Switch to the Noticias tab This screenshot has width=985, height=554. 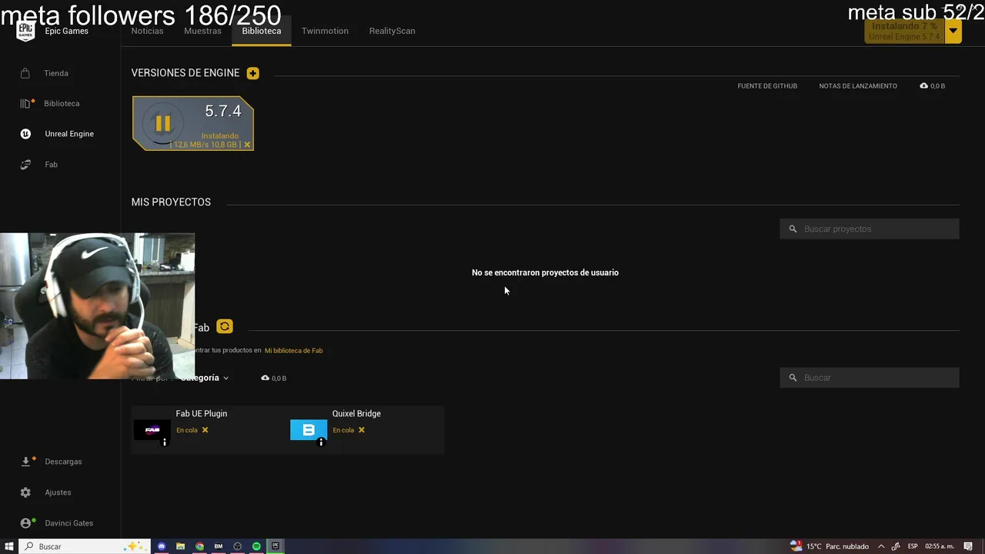(x=147, y=31)
